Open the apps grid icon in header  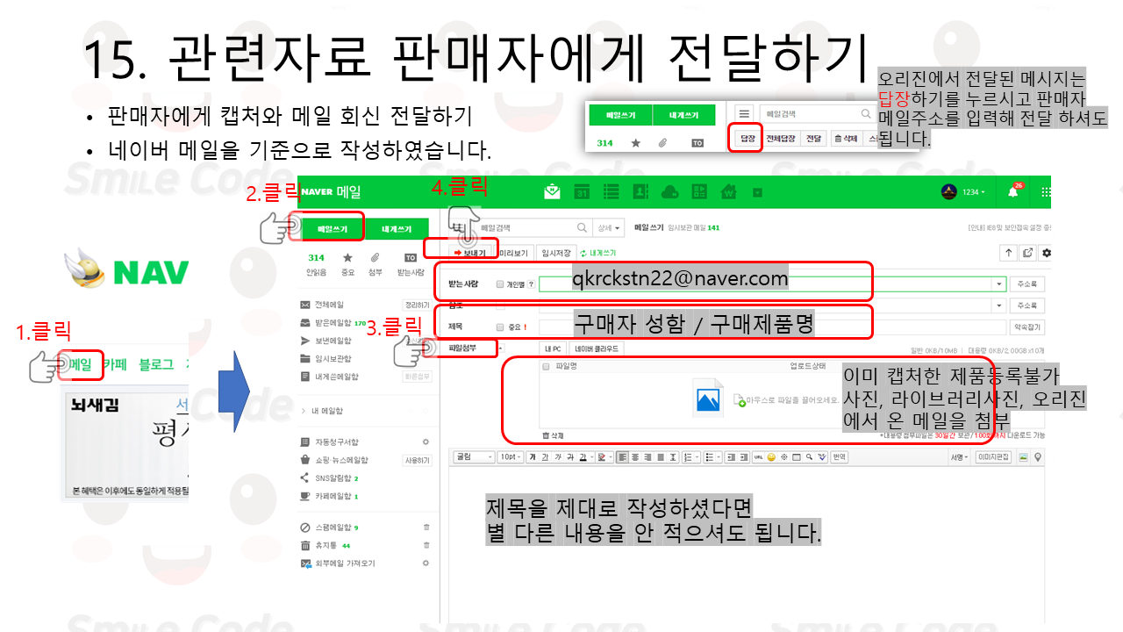click(x=1045, y=191)
